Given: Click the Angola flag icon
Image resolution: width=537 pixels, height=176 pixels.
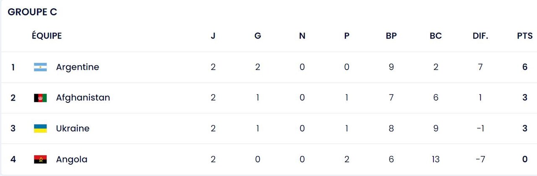Looking at the screenshot, I should coord(40,159).
